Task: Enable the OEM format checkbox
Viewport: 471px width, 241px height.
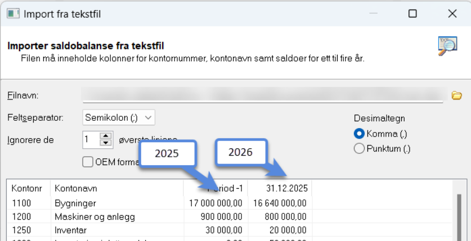Action: click(x=88, y=162)
